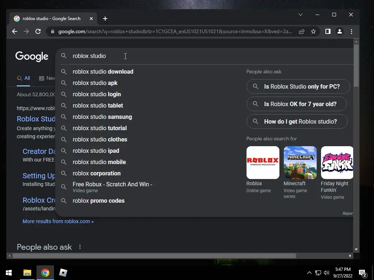Click Is Roblox OK for 7 year old?

pyautogui.click(x=297, y=104)
